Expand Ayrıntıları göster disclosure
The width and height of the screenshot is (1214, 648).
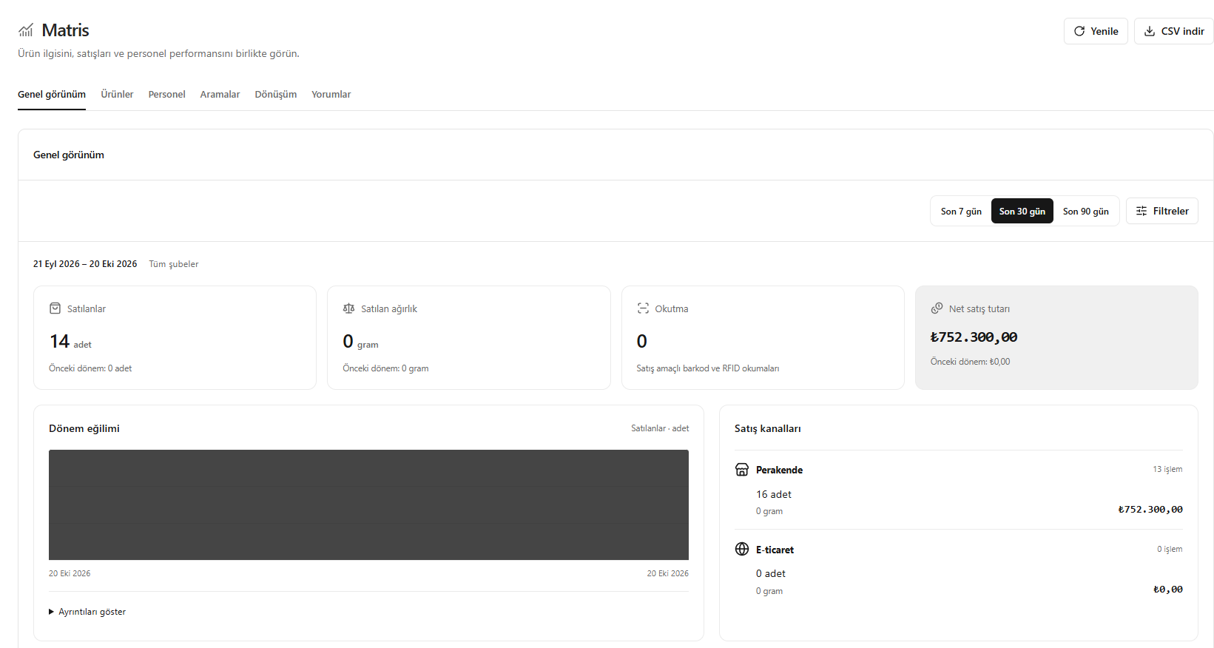point(87,612)
